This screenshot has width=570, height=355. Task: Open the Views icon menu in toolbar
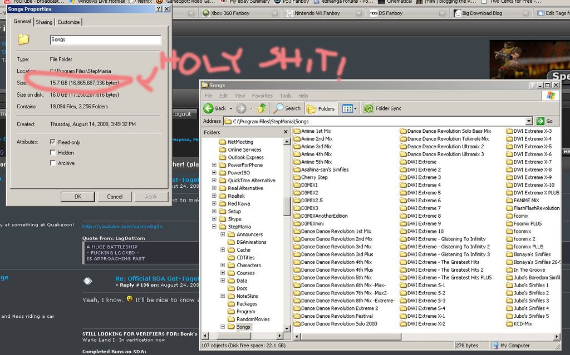click(349, 108)
